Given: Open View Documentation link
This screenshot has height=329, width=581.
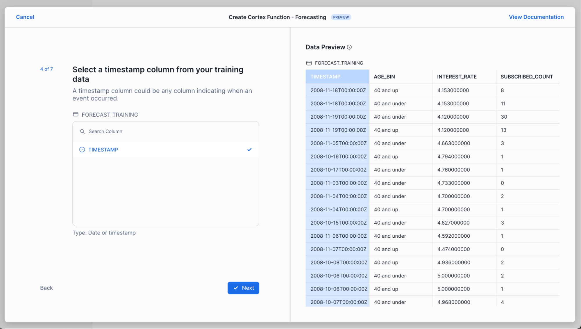Looking at the screenshot, I should coord(536,17).
